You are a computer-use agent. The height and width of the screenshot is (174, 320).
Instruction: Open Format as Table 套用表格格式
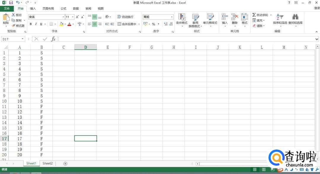click(x=195, y=20)
